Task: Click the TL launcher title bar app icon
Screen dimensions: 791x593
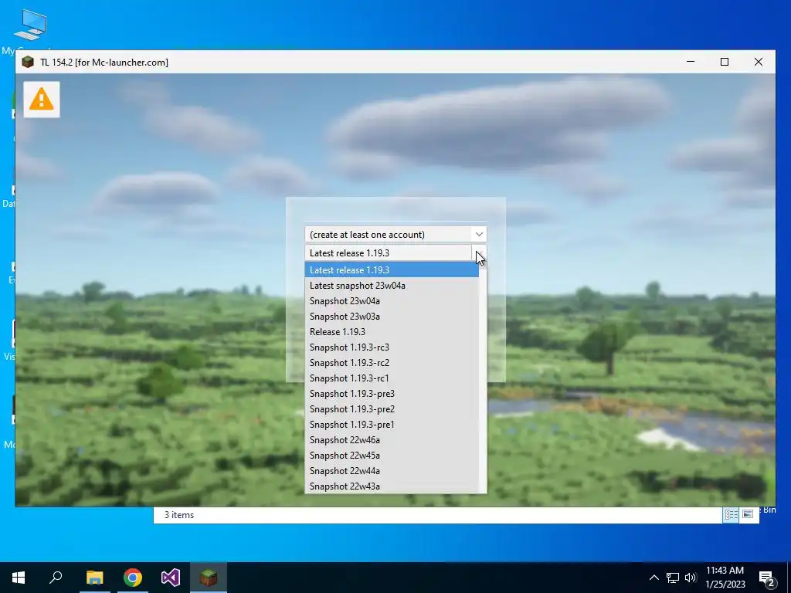Action: (x=28, y=62)
